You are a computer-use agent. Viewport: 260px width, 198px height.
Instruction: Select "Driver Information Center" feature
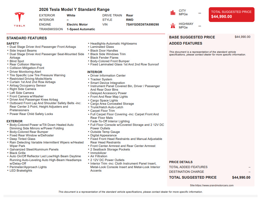click(x=108, y=75)
